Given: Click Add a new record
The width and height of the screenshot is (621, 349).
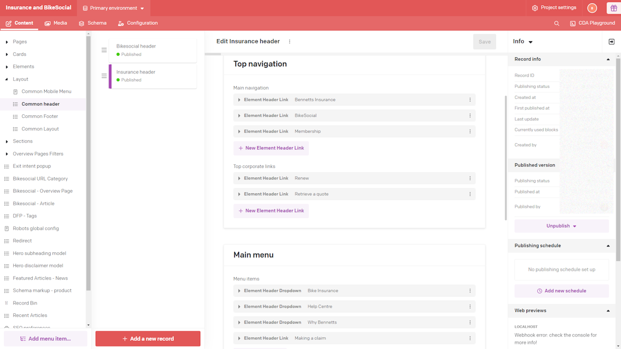Looking at the screenshot, I should 148,339.
